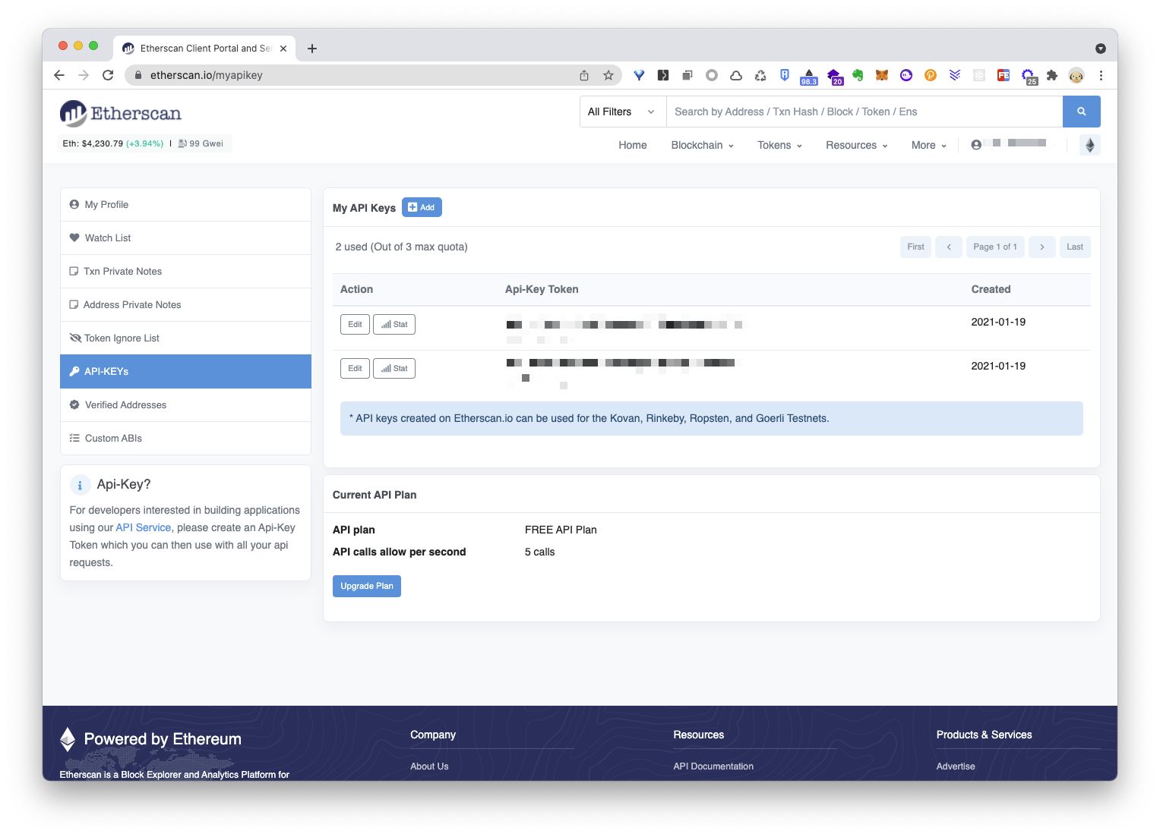Open the browser Extensions puzzle icon
1160x837 pixels.
[1052, 75]
